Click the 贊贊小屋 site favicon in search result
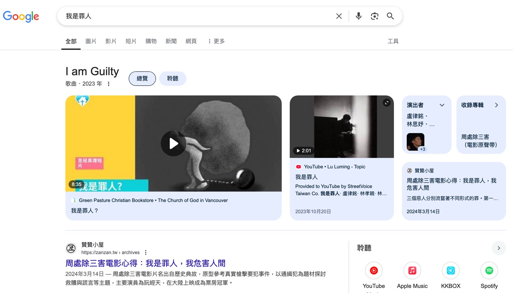 pyautogui.click(x=71, y=248)
